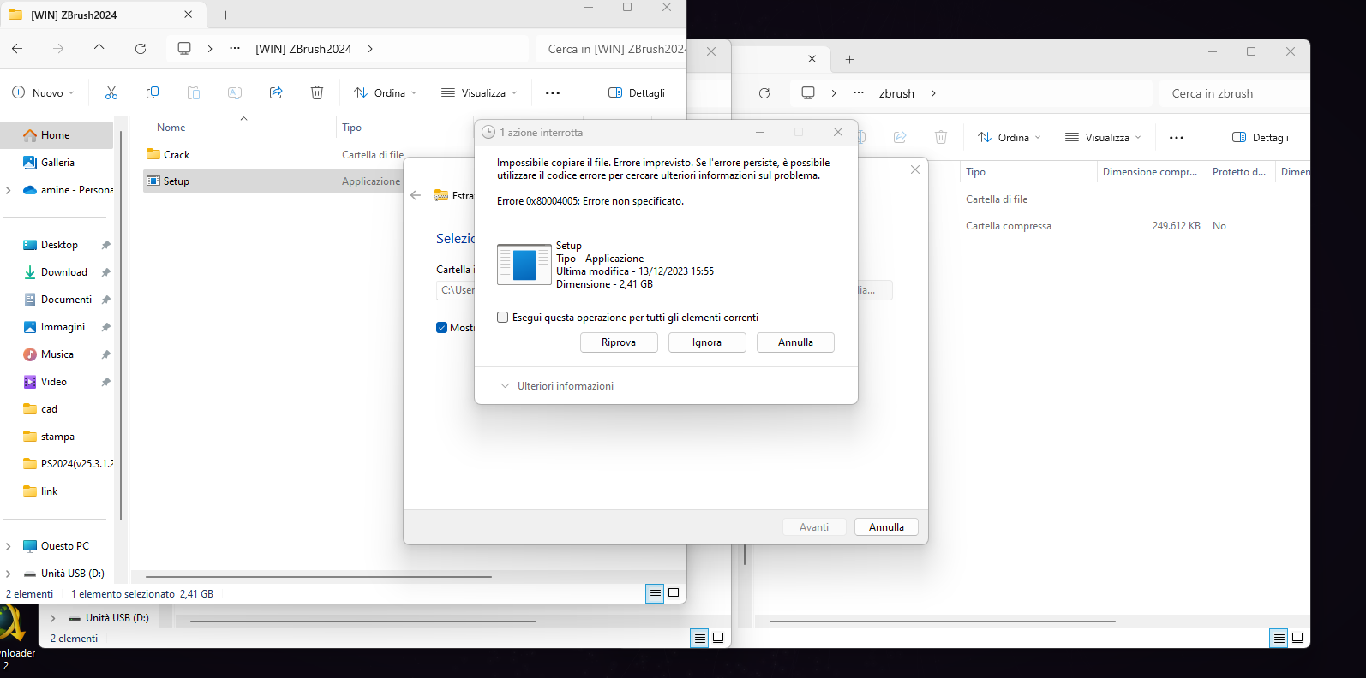
Task: Close the extraction wizard dialog
Action: [x=915, y=169]
